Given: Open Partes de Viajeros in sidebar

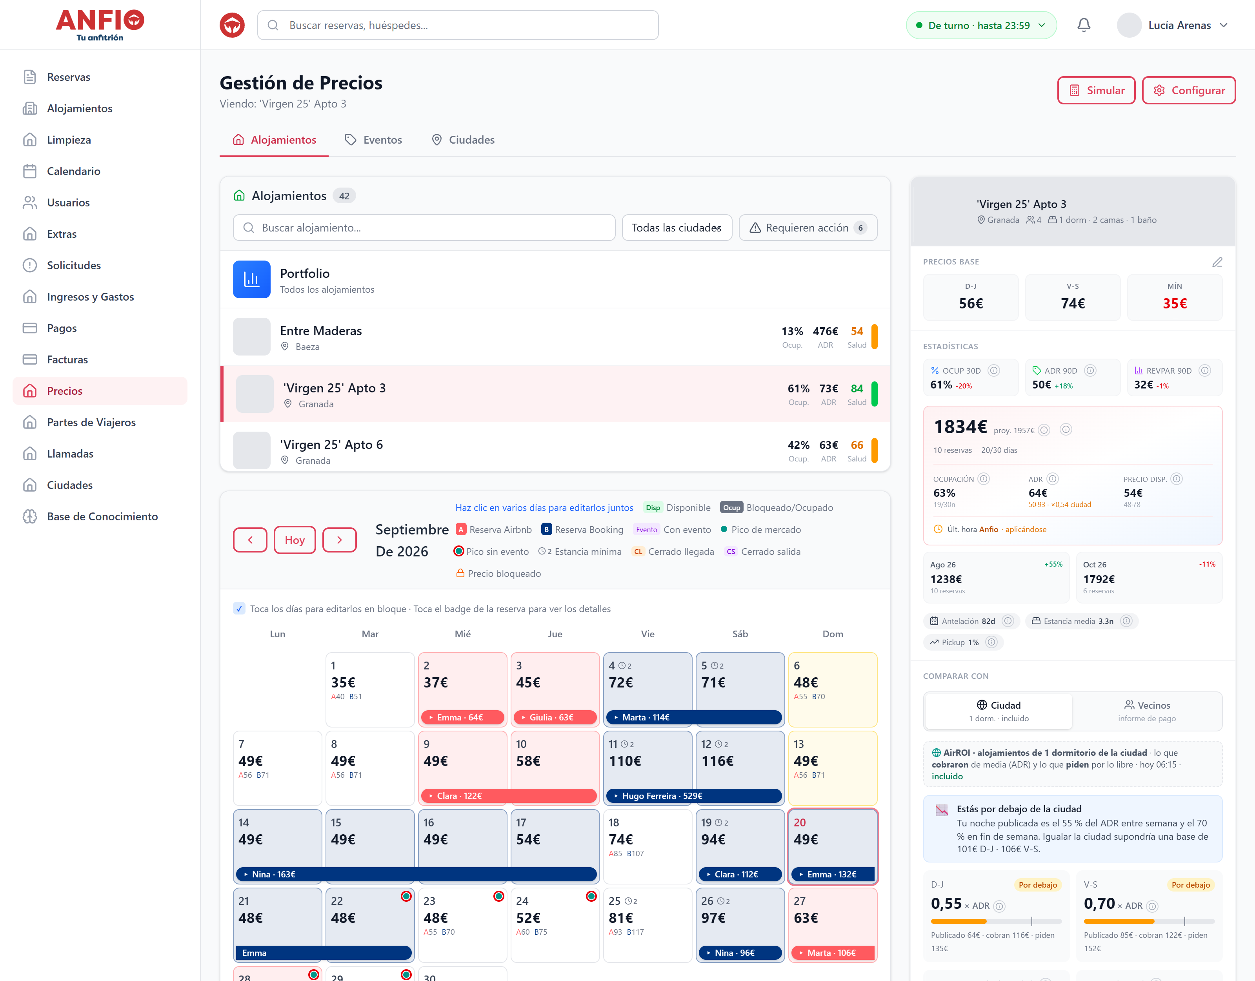Looking at the screenshot, I should click(100, 423).
